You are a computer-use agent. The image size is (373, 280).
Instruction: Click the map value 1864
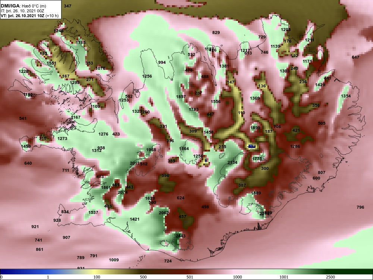click(x=184, y=149)
